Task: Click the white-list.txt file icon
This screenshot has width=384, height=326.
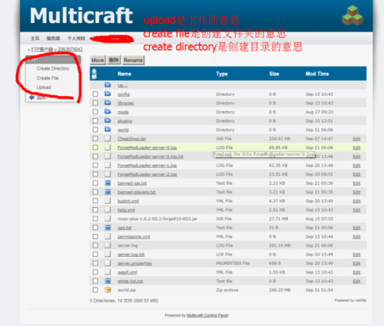Action: coord(108,281)
